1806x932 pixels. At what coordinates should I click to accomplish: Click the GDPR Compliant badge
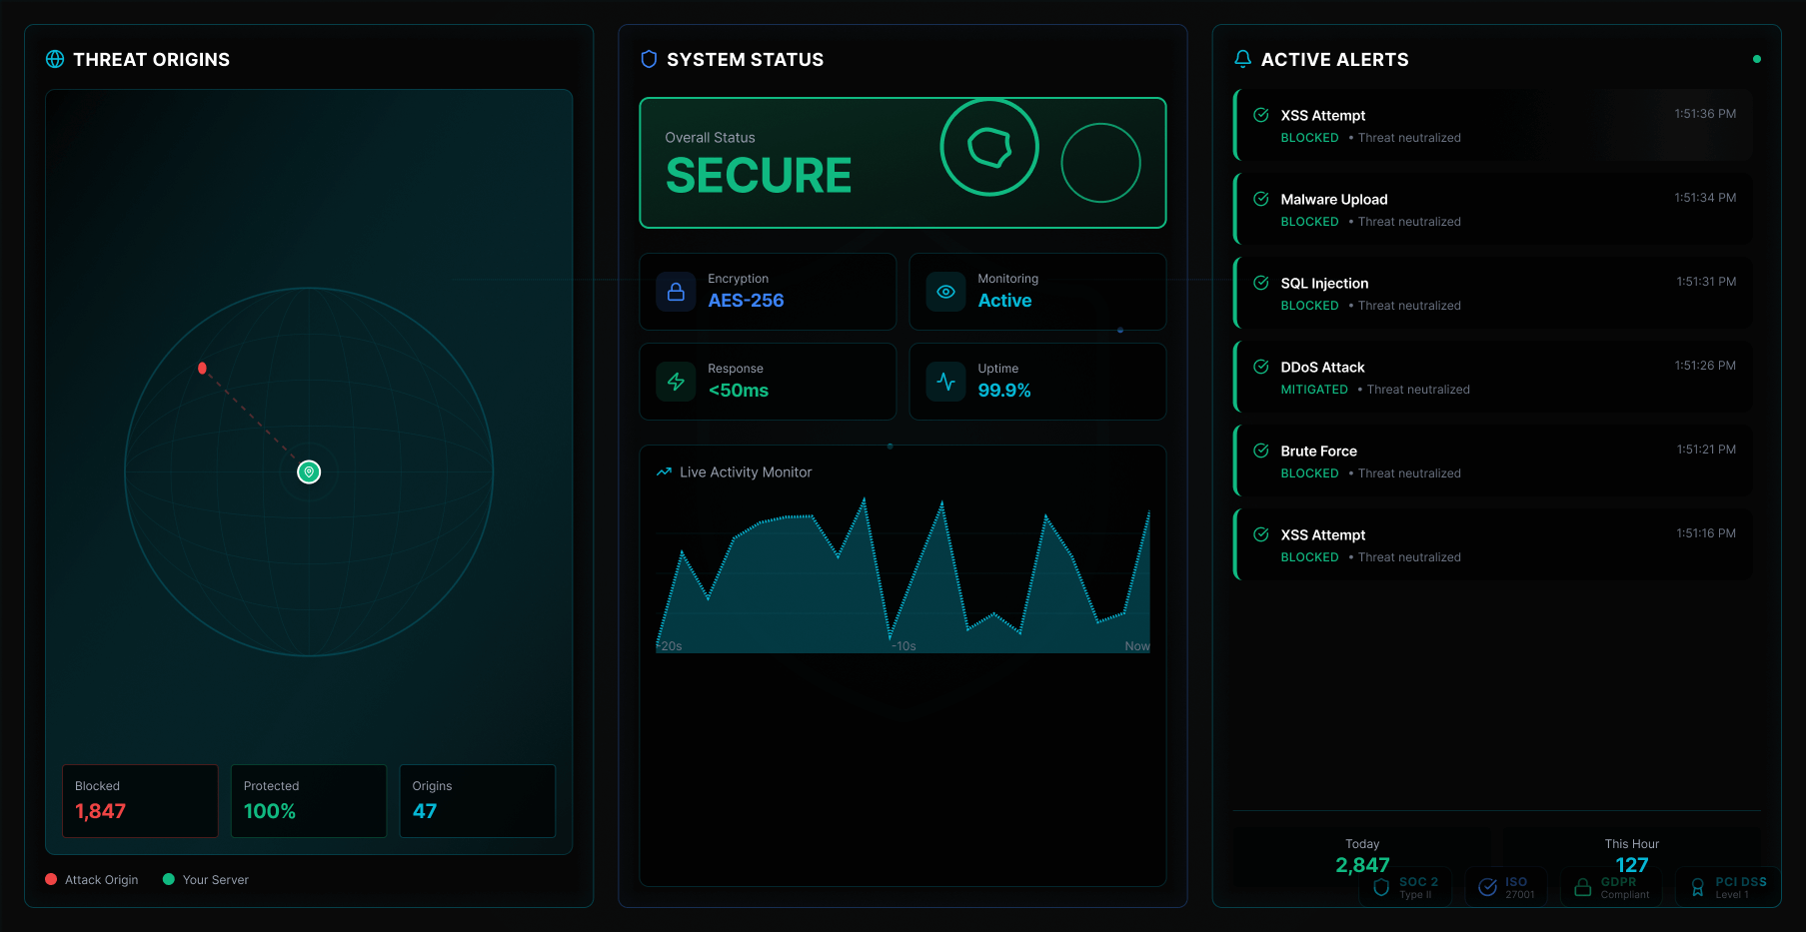point(1611,887)
